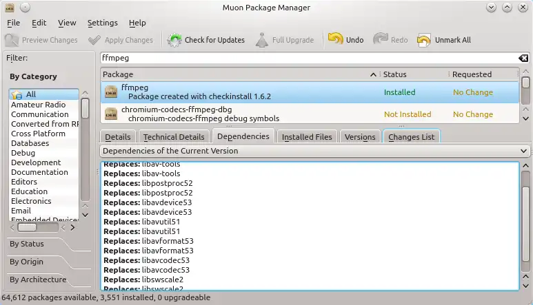
Task: Expand the By Origin filter section
Action: pyautogui.click(x=26, y=262)
